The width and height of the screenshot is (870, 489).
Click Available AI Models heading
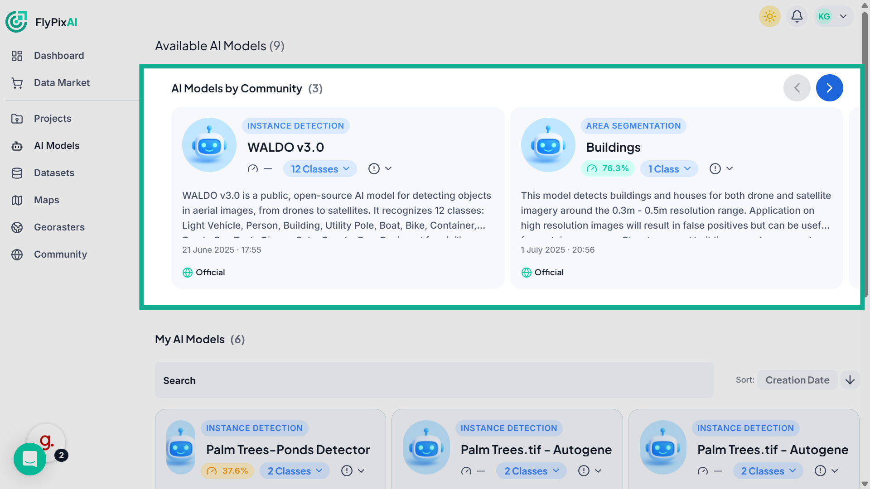219,46
